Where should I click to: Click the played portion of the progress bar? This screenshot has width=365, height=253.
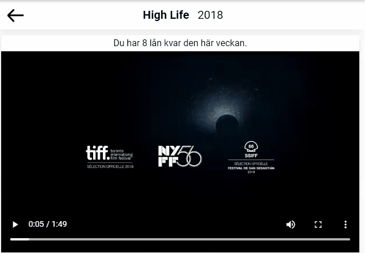[x=20, y=239]
